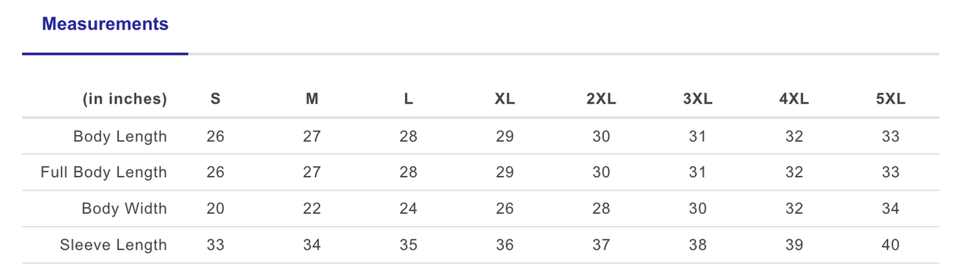Select the 2XL size column header
This screenshot has width=966, height=278.
click(x=601, y=100)
